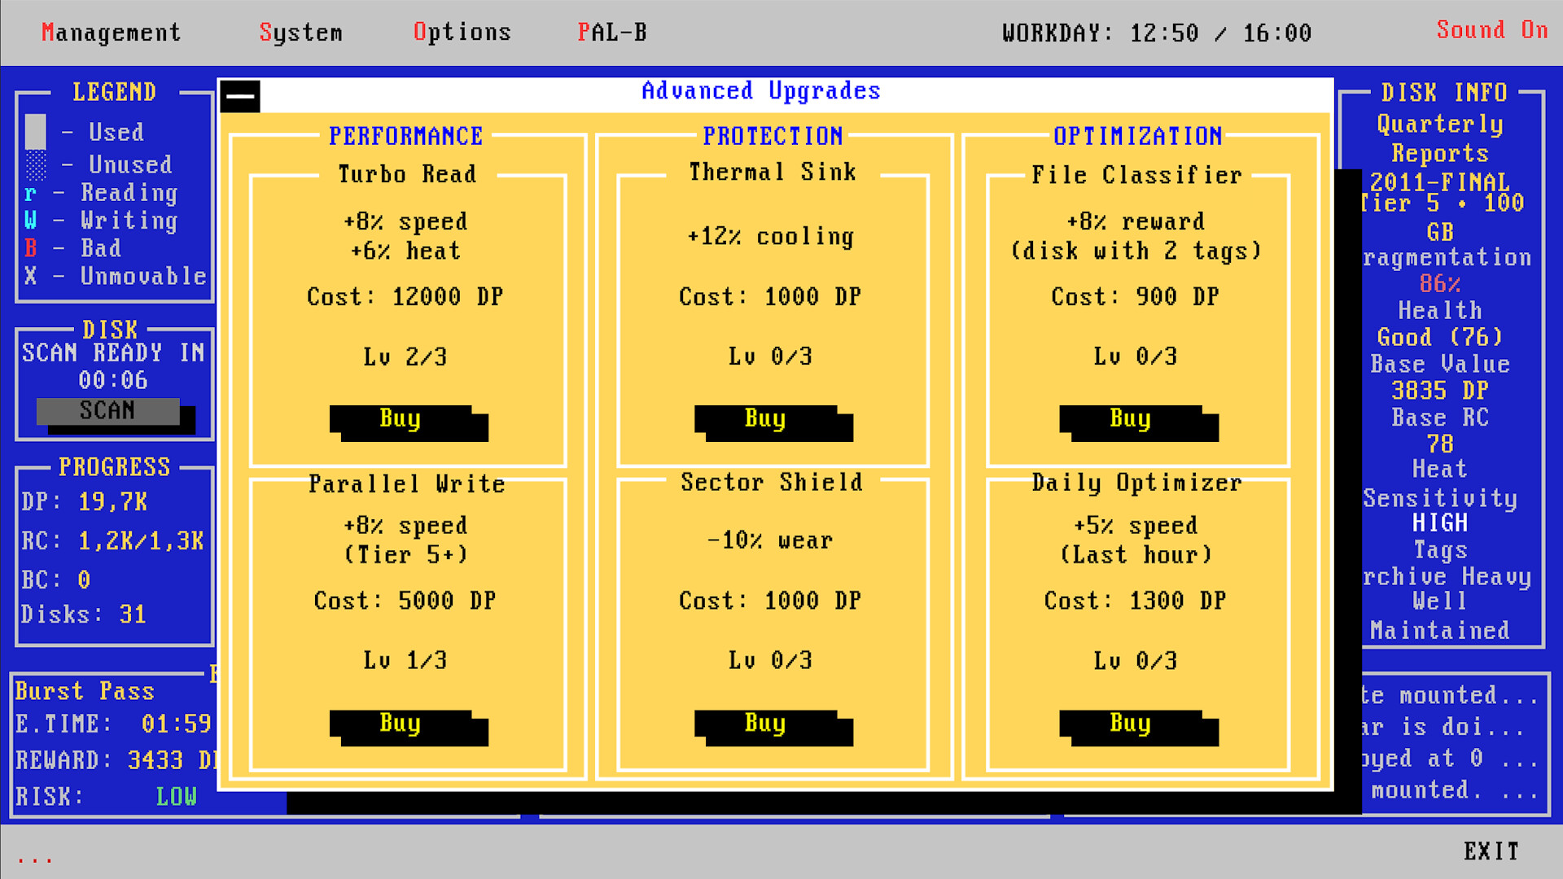This screenshot has height=879, width=1563.
Task: Toggle Sound On setting
Action: coord(1491,30)
